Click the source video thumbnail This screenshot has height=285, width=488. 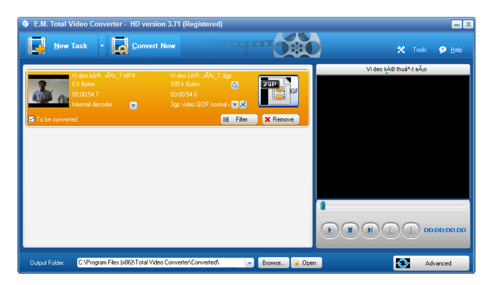pyautogui.click(x=49, y=91)
